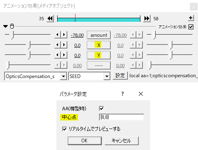Uncheck the AA(樽型時) checkbox
Screen dimensions: 198x150
101,108
